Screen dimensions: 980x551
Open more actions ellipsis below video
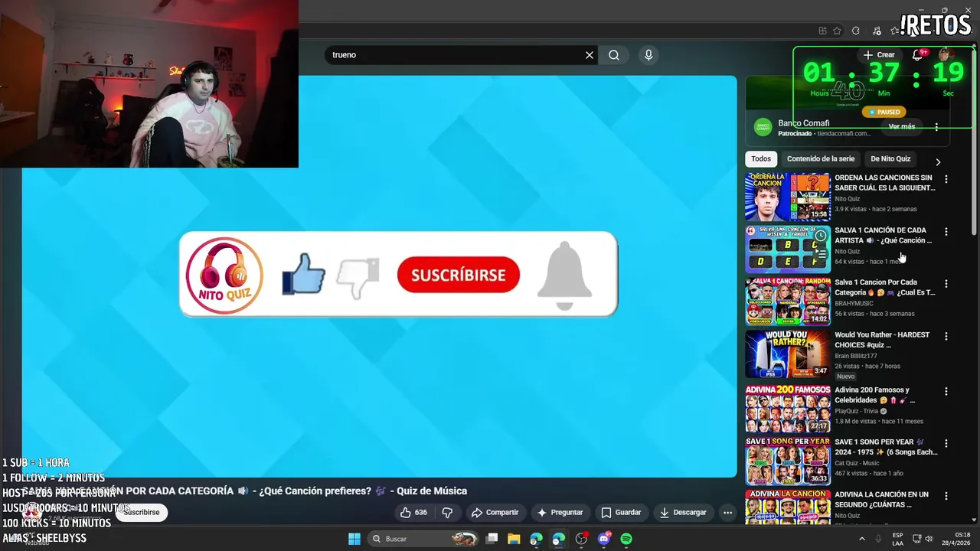(728, 512)
